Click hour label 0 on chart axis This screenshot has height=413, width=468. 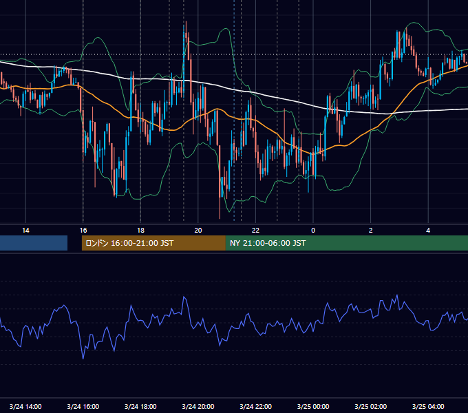pyautogui.click(x=313, y=231)
